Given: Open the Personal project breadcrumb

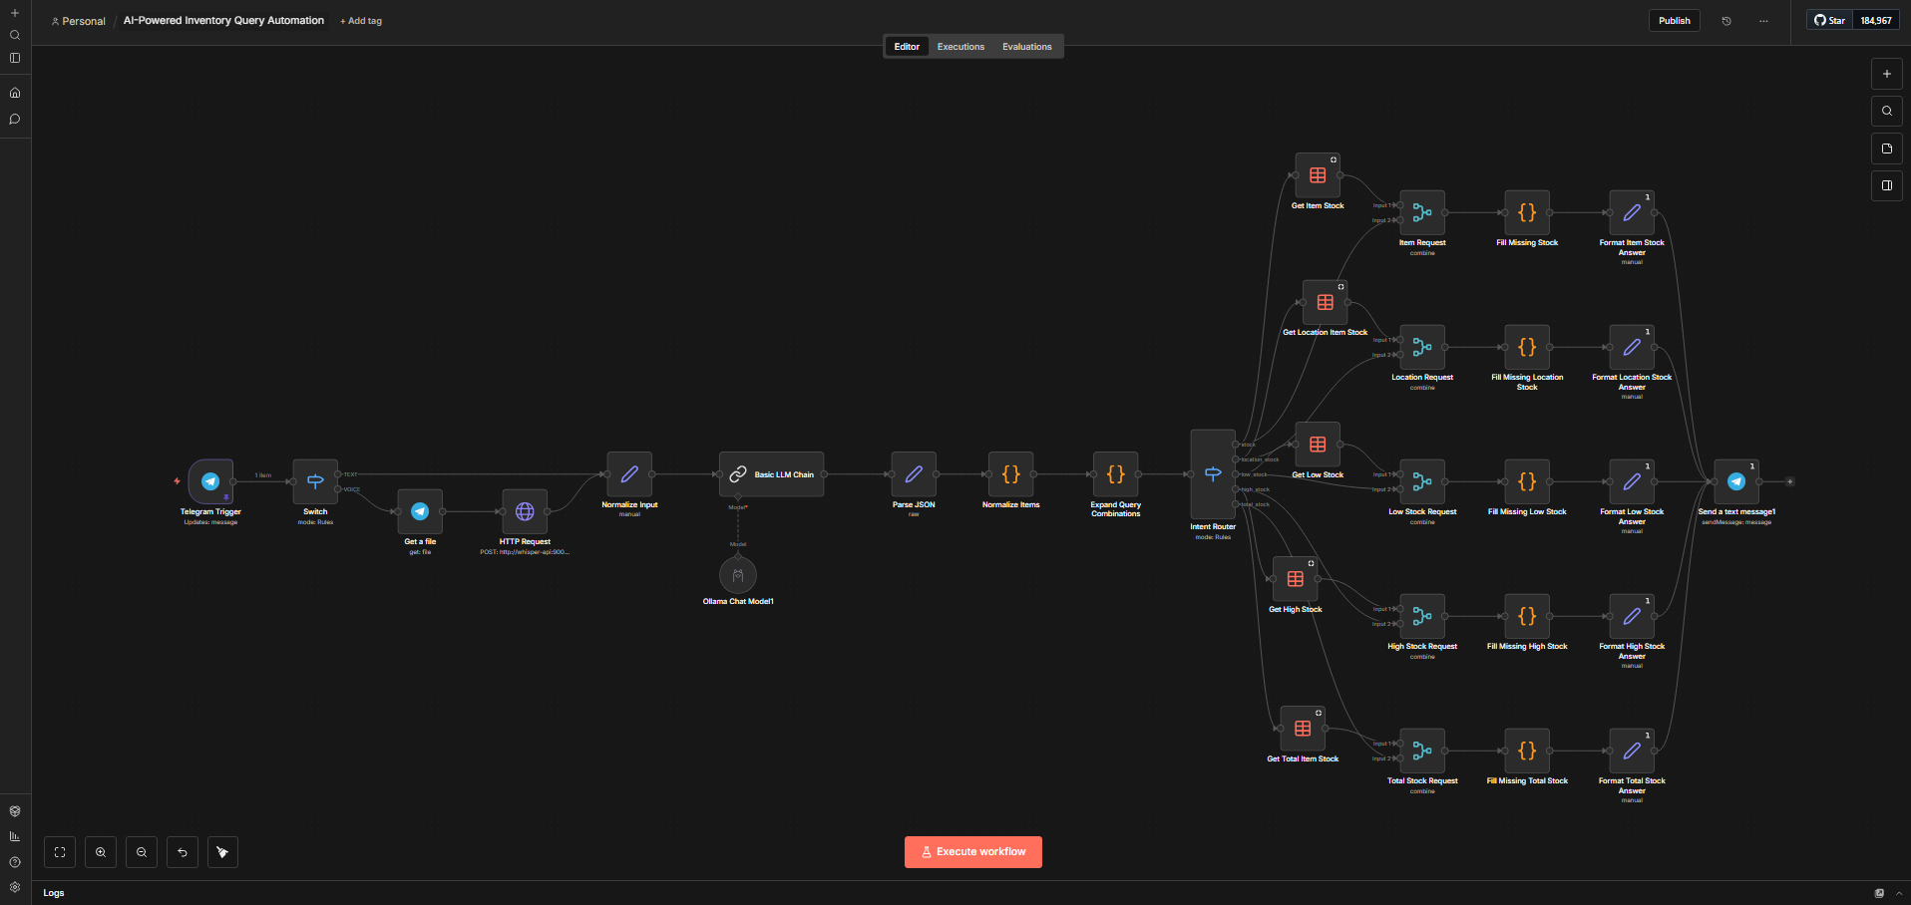Looking at the screenshot, I should pyautogui.click(x=79, y=21).
